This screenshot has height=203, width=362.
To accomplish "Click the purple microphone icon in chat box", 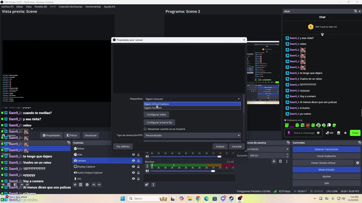I will (x=289, y=133).
